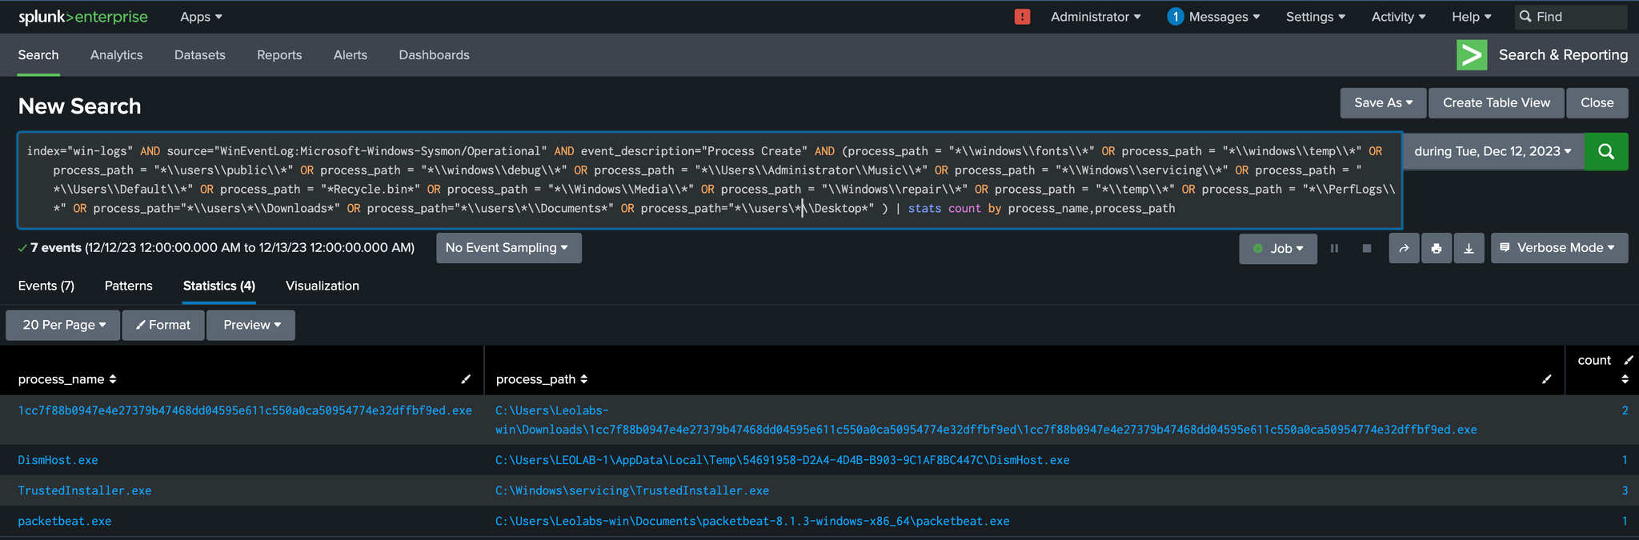This screenshot has width=1639, height=540.
Task: Click inside the SPL query editor
Action: coord(710,180)
